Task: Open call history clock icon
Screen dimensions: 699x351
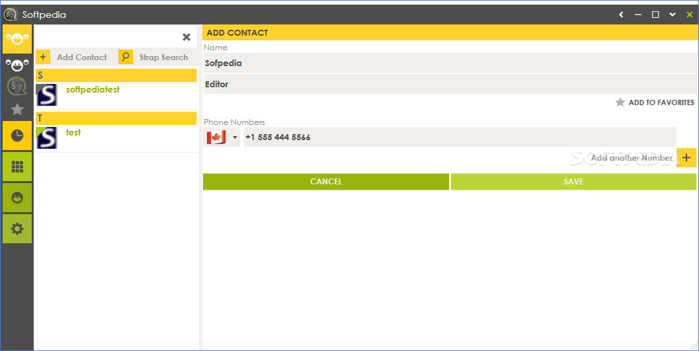Action: [x=17, y=136]
